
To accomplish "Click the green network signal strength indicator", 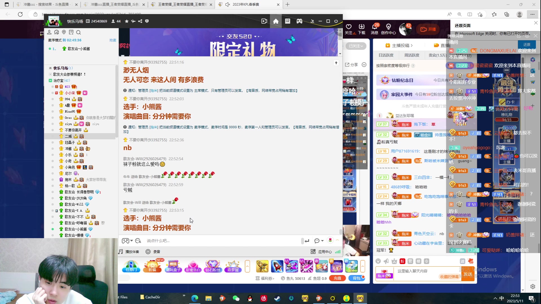I will [x=338, y=252].
